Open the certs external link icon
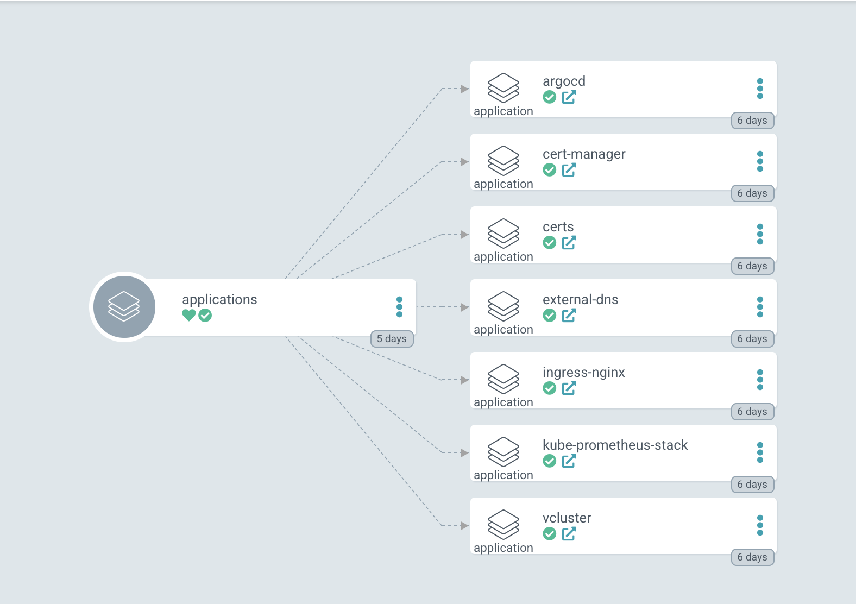856x604 pixels. 569,243
